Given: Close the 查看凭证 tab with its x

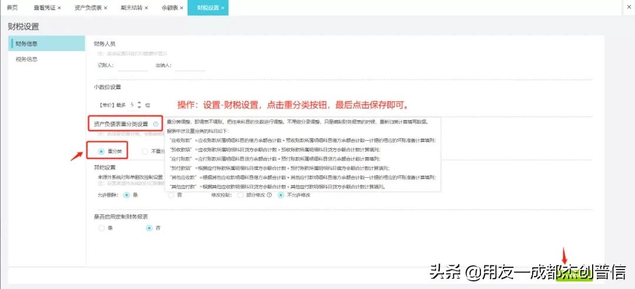Looking at the screenshot, I should click(x=59, y=8).
